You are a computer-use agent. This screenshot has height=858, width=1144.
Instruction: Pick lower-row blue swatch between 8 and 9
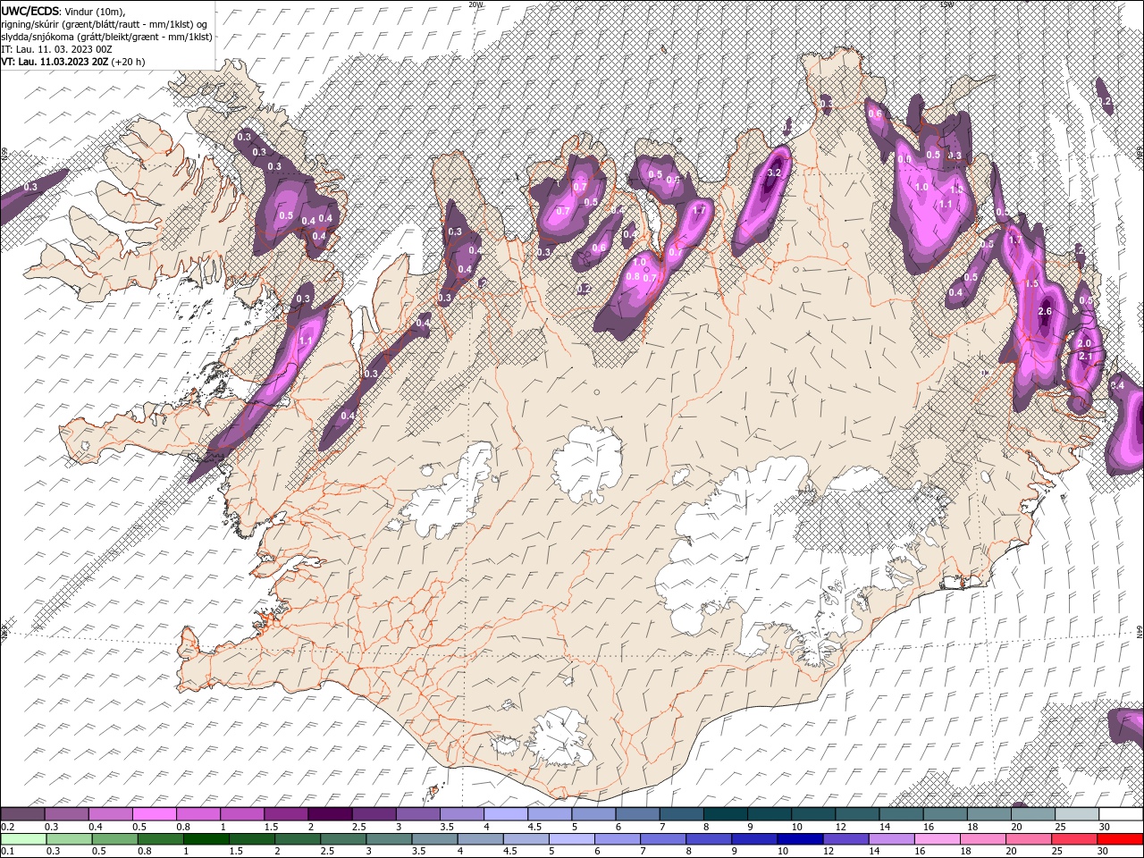pyautogui.click(x=708, y=839)
